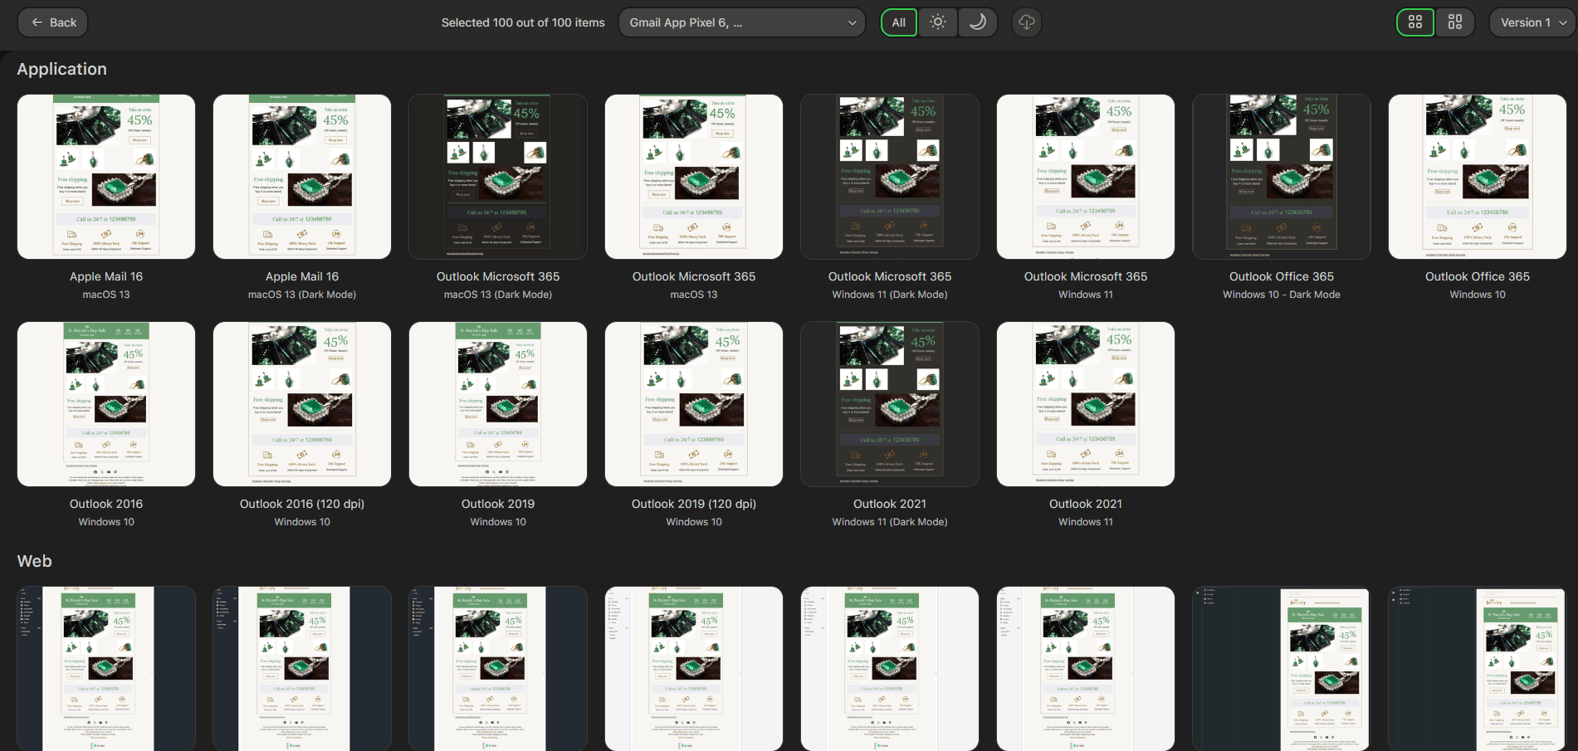Open the last Web section preview thumbnail

coord(1478,669)
